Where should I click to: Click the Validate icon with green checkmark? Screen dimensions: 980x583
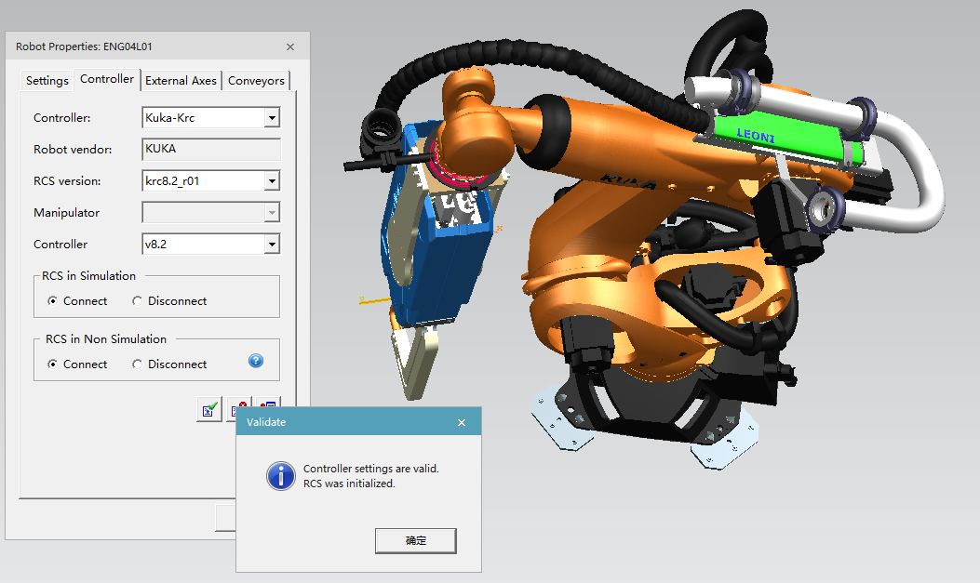[x=209, y=408]
